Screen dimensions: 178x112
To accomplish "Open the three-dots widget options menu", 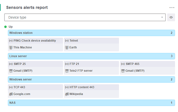I will tap(172, 7).
